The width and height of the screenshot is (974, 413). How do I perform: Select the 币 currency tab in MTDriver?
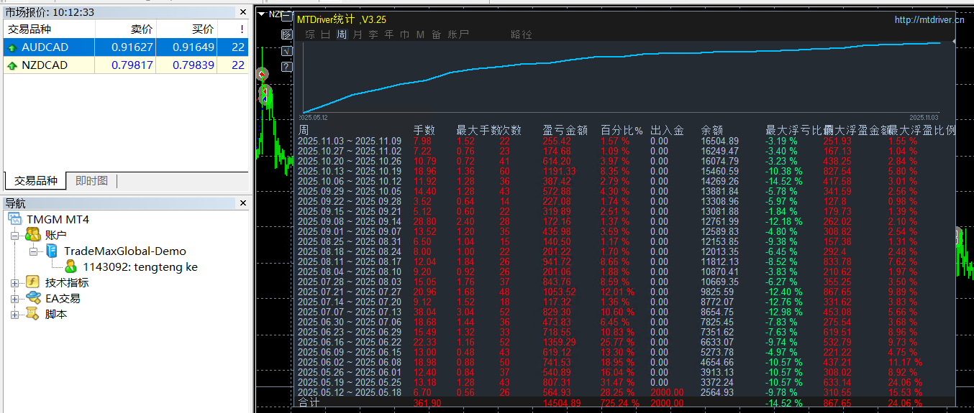coord(405,34)
